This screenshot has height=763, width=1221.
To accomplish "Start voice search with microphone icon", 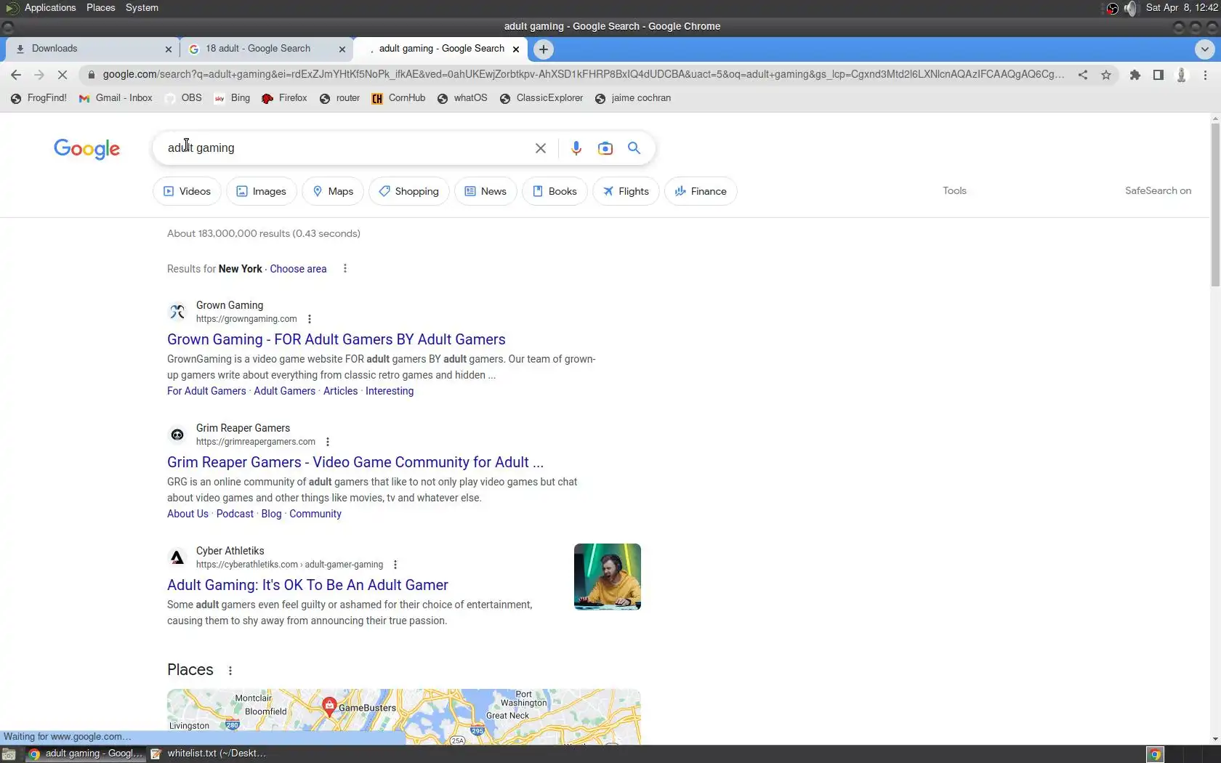I will 576,148.
